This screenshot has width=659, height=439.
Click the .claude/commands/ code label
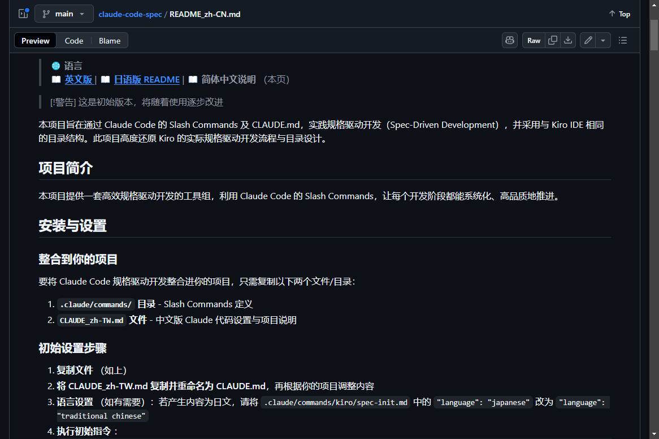pos(96,304)
